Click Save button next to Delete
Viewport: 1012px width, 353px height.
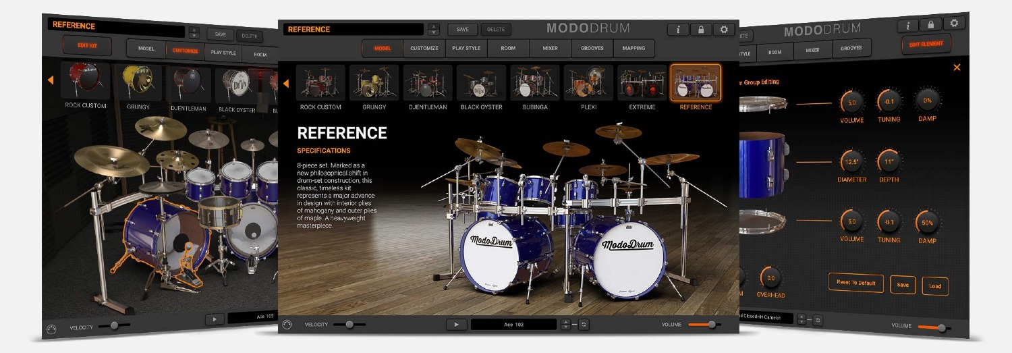pos(462,30)
